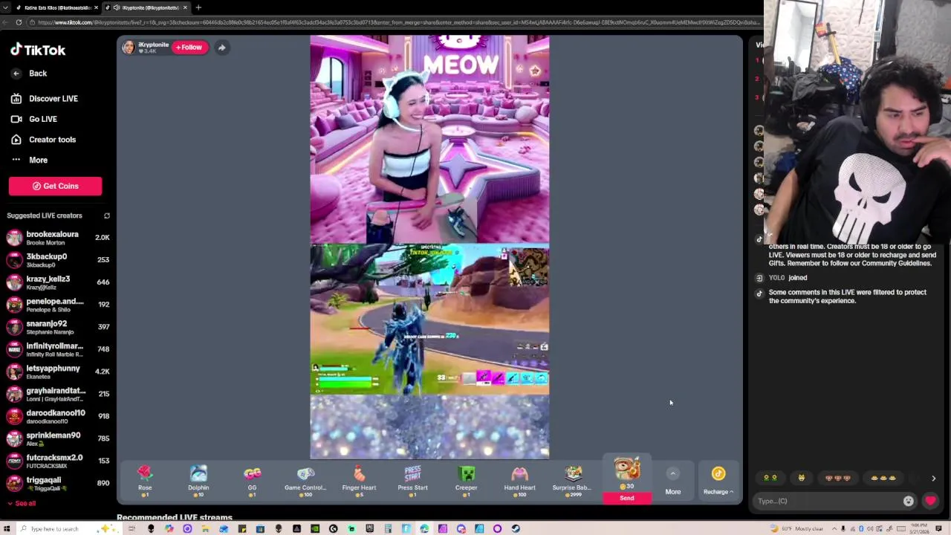Open brookexaloura live stream

(58, 238)
